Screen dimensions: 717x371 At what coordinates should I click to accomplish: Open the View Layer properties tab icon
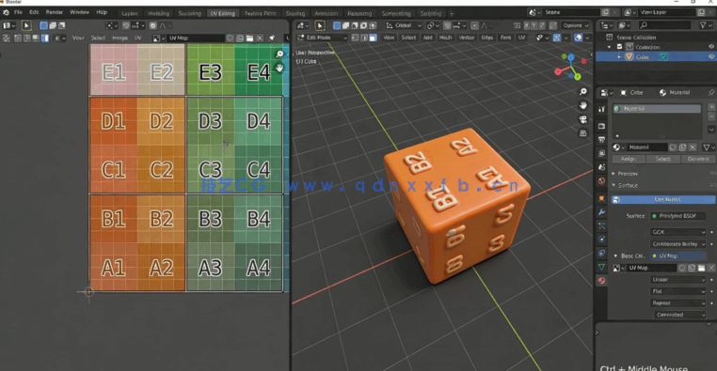coord(602,153)
